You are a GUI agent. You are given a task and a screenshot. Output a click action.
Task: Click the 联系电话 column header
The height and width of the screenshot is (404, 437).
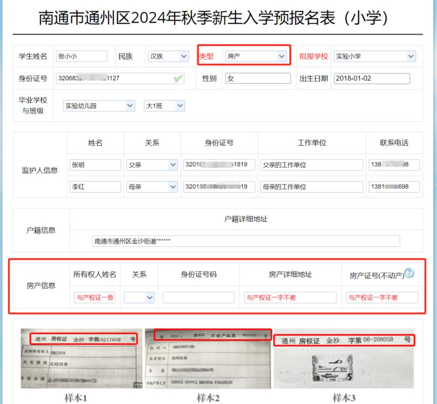(x=394, y=143)
